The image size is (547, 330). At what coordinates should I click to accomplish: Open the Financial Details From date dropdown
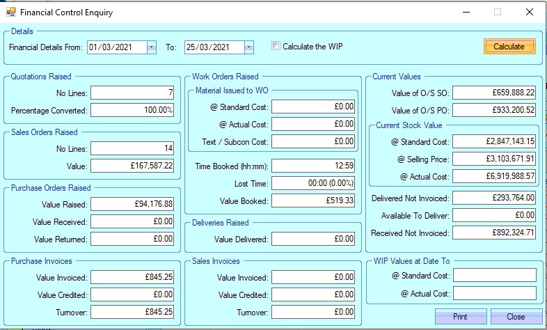click(x=152, y=47)
